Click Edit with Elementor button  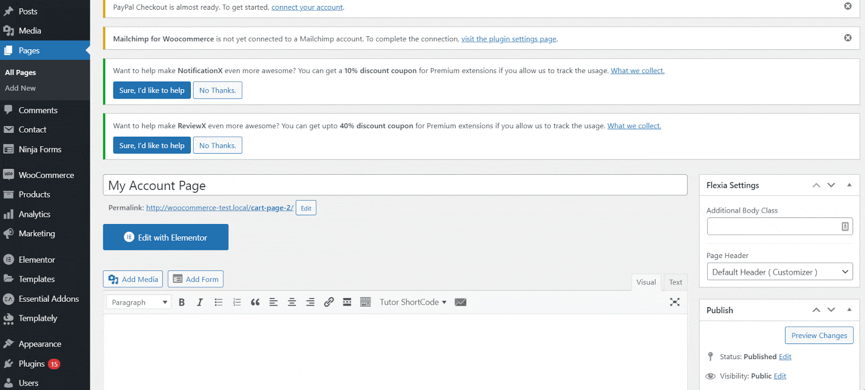[166, 237]
